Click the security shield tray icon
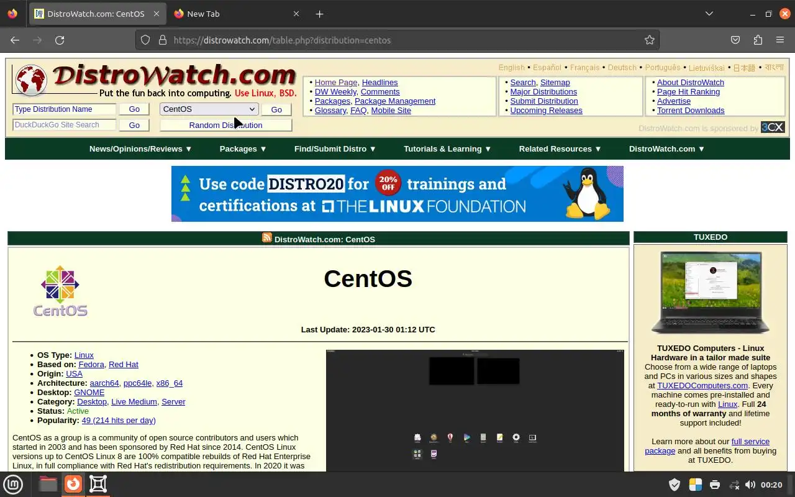Image resolution: width=795 pixels, height=497 pixels. pyautogui.click(x=675, y=485)
